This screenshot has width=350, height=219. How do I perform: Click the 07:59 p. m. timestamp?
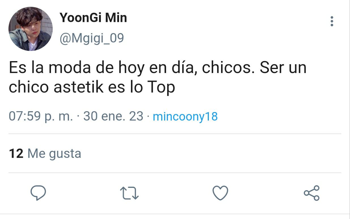(x=41, y=117)
